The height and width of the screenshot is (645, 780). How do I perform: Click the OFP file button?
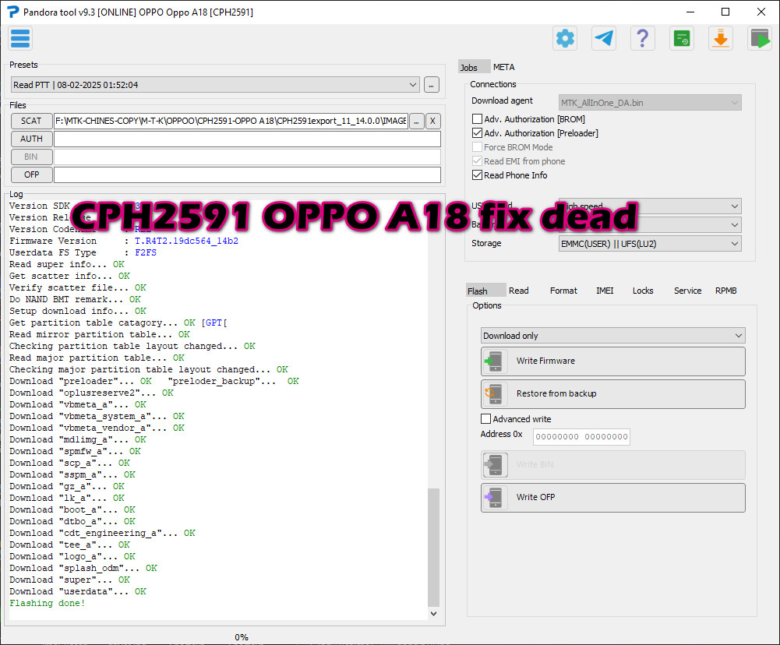pyautogui.click(x=31, y=174)
